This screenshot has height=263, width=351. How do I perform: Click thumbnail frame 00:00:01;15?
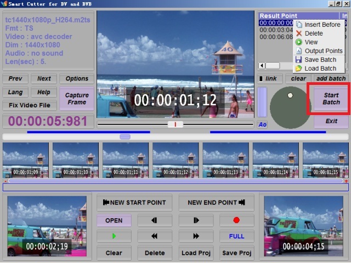pyautogui.click(x=326, y=161)
